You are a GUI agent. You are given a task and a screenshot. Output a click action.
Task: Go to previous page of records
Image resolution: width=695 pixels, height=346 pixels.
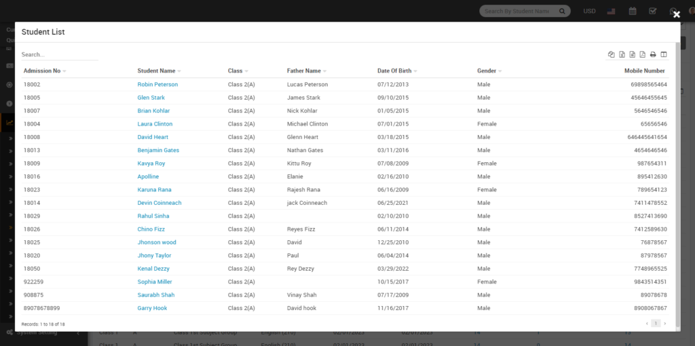(x=647, y=324)
